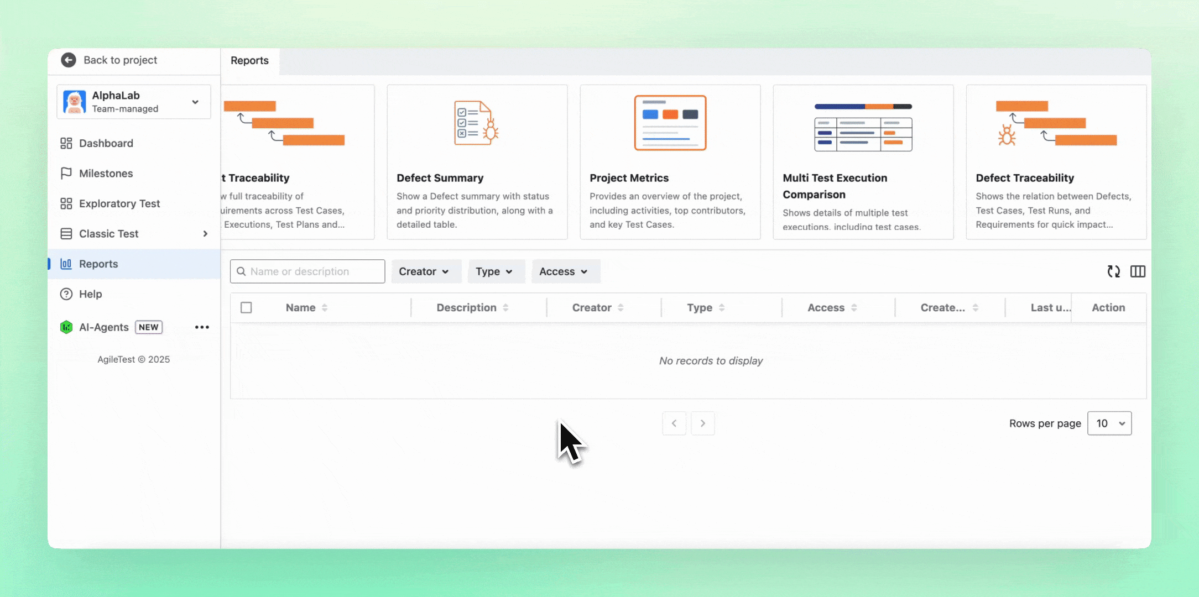Click the Defect Summary report illustration

point(476,123)
